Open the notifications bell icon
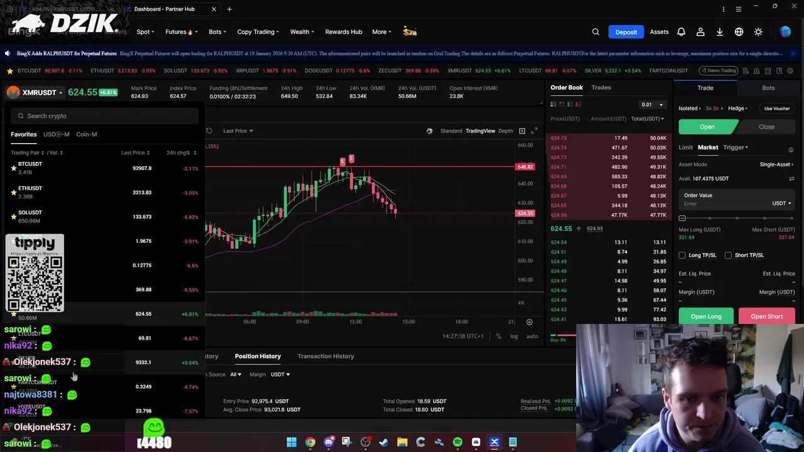The height and width of the screenshot is (452, 804). pyautogui.click(x=681, y=32)
